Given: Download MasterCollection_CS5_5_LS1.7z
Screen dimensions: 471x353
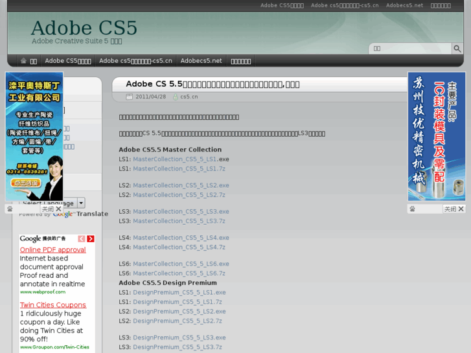Looking at the screenshot, I should 179,169.
